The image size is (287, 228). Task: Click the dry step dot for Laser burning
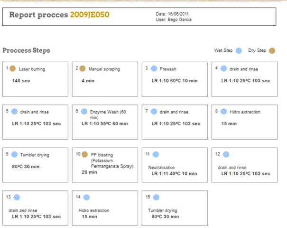tap(13, 68)
